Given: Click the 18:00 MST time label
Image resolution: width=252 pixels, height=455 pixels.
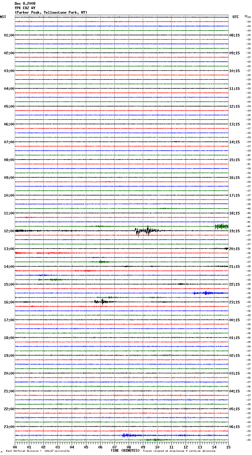Looking at the screenshot, I should click(x=9, y=338).
